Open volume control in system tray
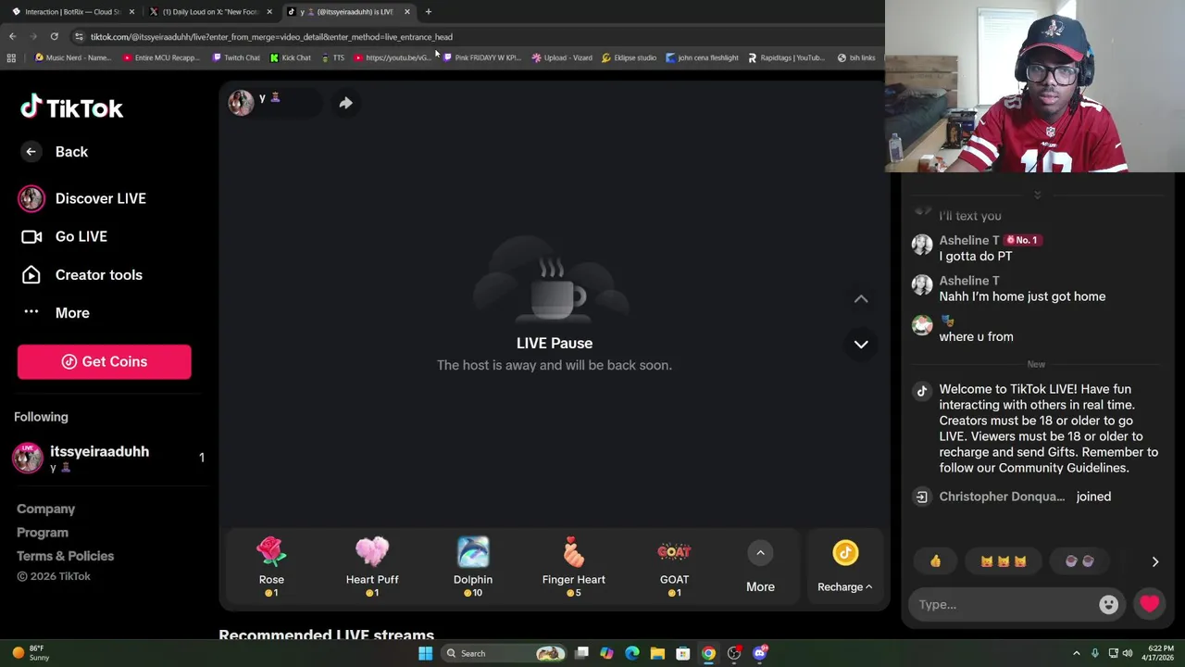This screenshot has height=667, width=1185. coord(1128,653)
